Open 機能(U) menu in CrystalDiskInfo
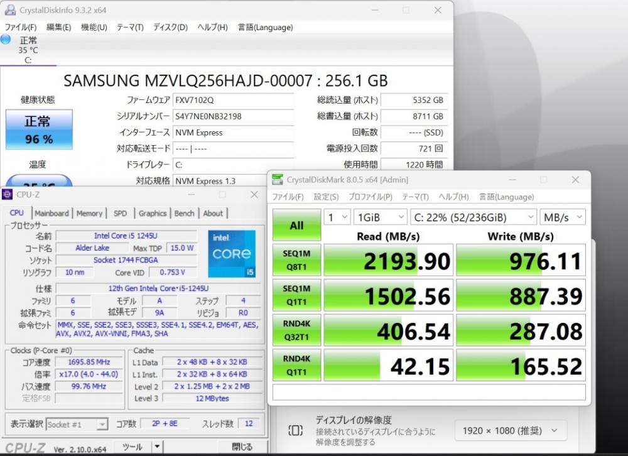Screen dimensions: 628x456 94,27
